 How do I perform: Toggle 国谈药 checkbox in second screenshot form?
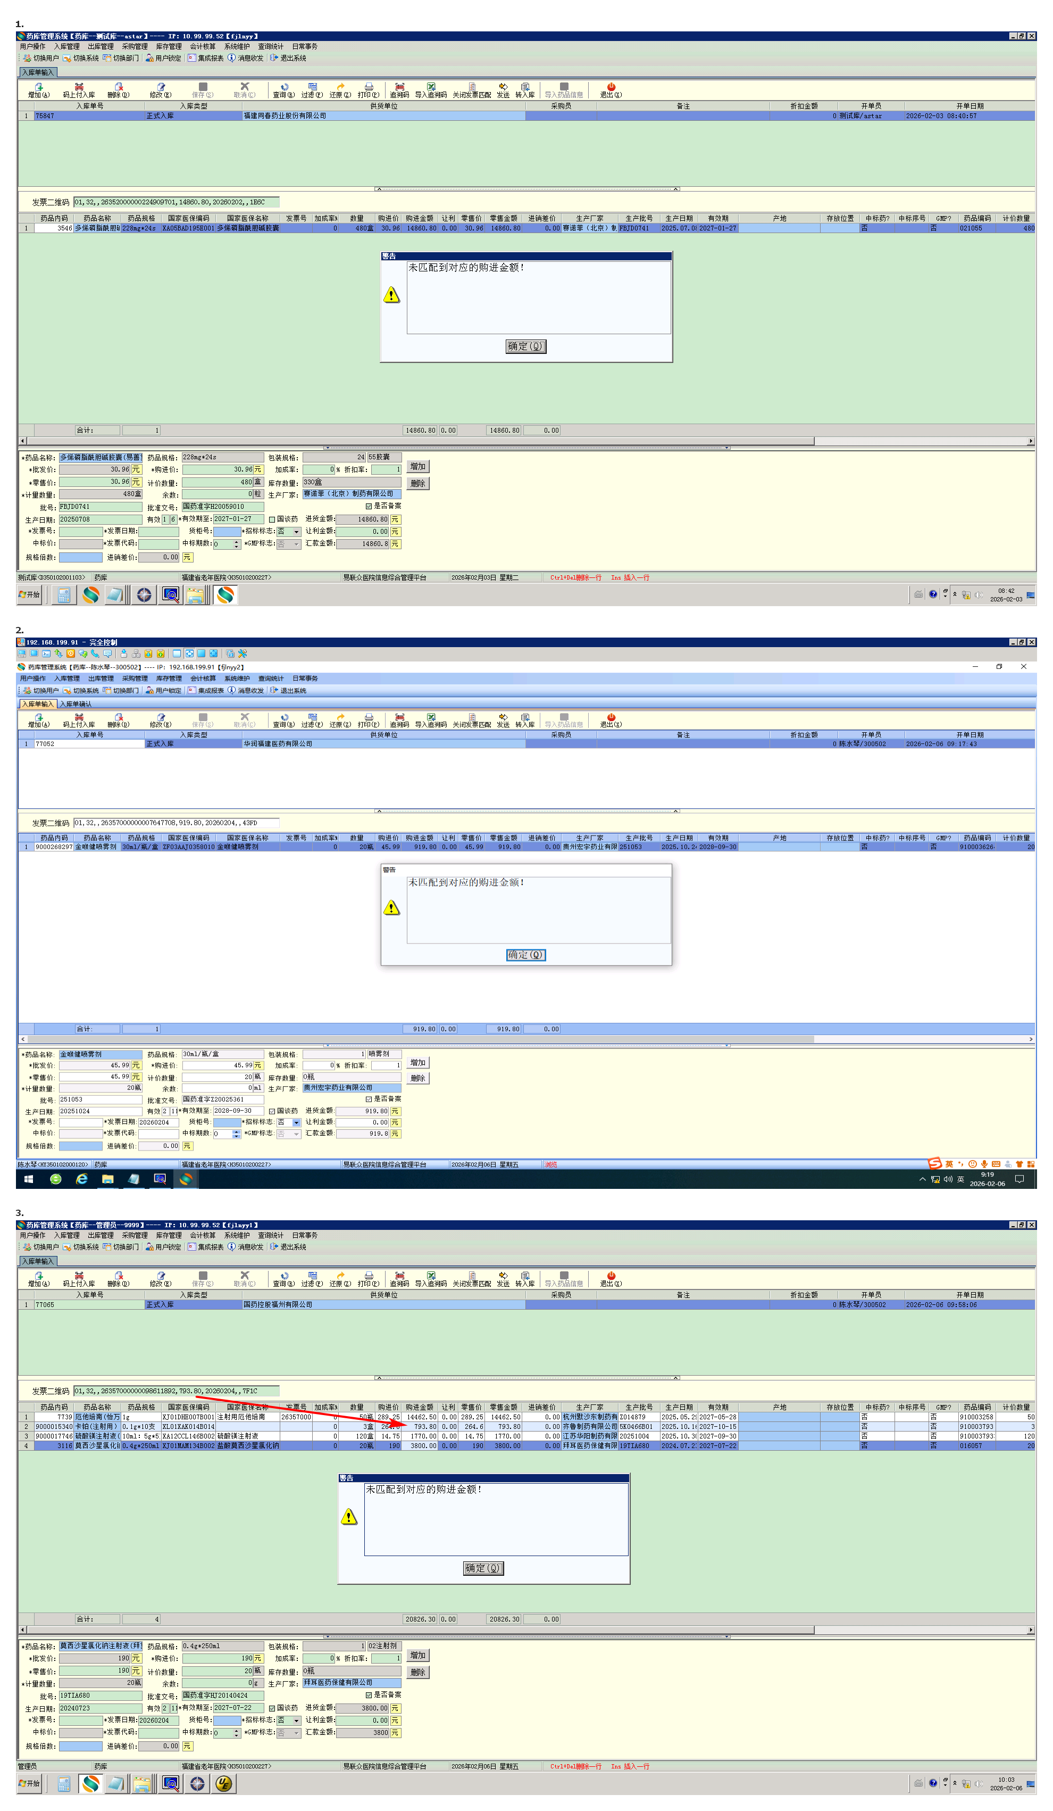[x=272, y=1111]
